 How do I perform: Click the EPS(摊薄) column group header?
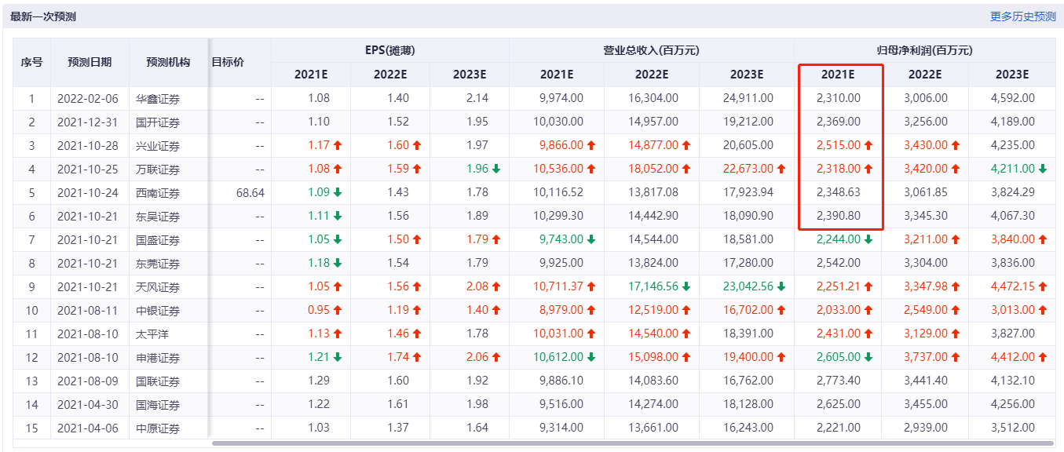pyautogui.click(x=389, y=50)
